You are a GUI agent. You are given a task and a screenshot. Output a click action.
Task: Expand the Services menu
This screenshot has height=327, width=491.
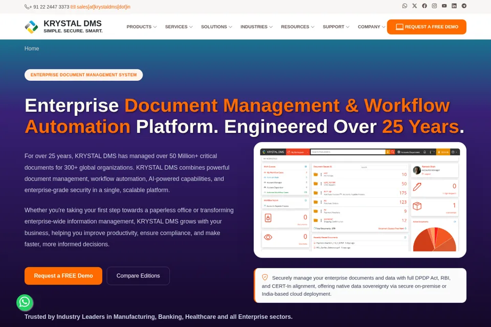179,27
